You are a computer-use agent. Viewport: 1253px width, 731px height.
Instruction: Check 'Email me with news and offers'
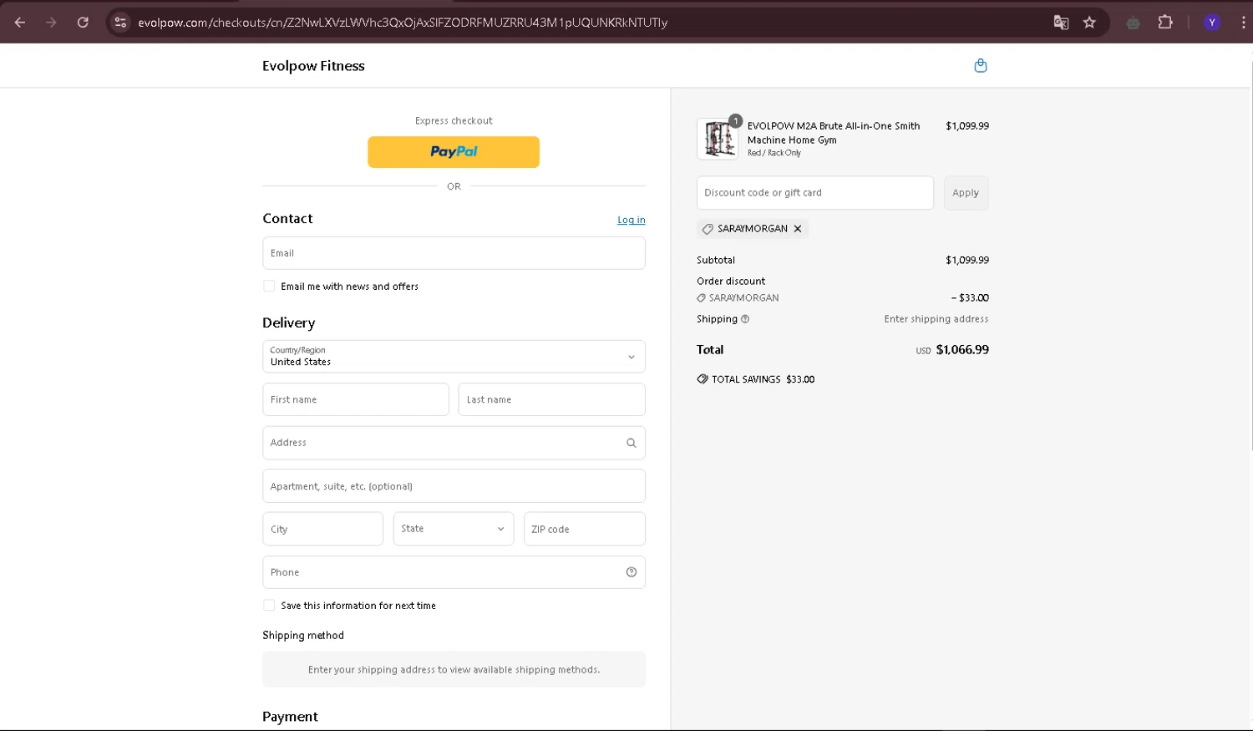[269, 286]
